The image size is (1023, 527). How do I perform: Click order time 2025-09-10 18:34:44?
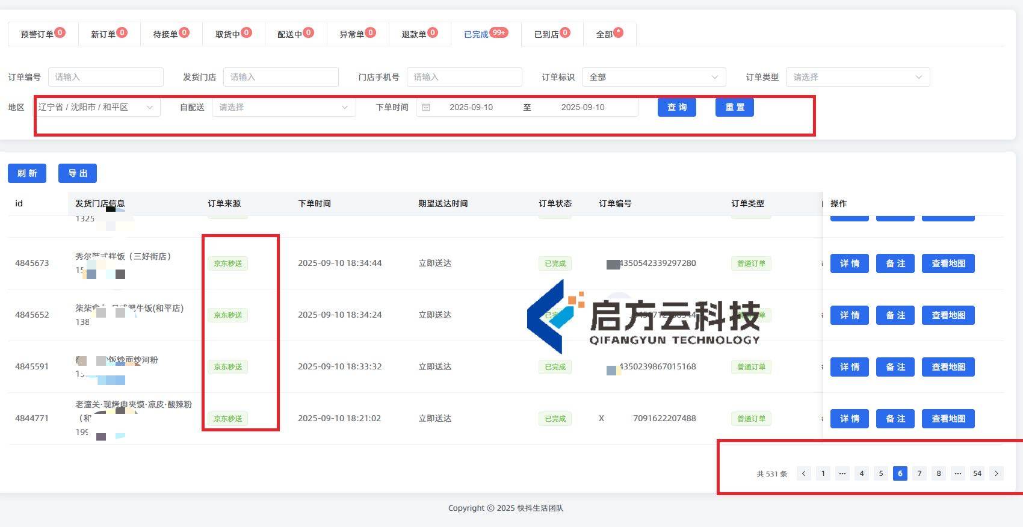coord(340,263)
